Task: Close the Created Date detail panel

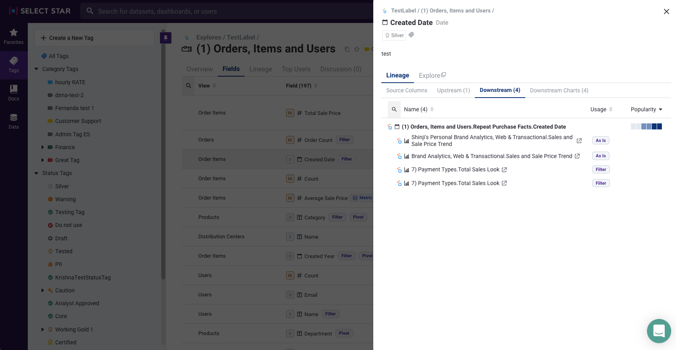Action: [666, 12]
